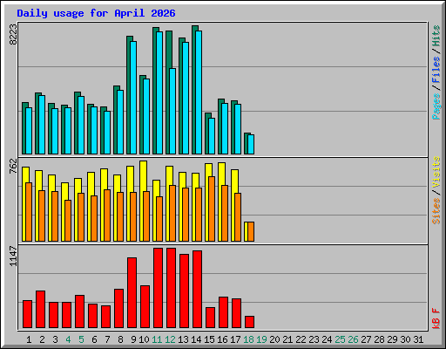The height and width of the screenshot is (349, 446).
Task: Click the day 14 cyan files bar
Action: pos(199,92)
